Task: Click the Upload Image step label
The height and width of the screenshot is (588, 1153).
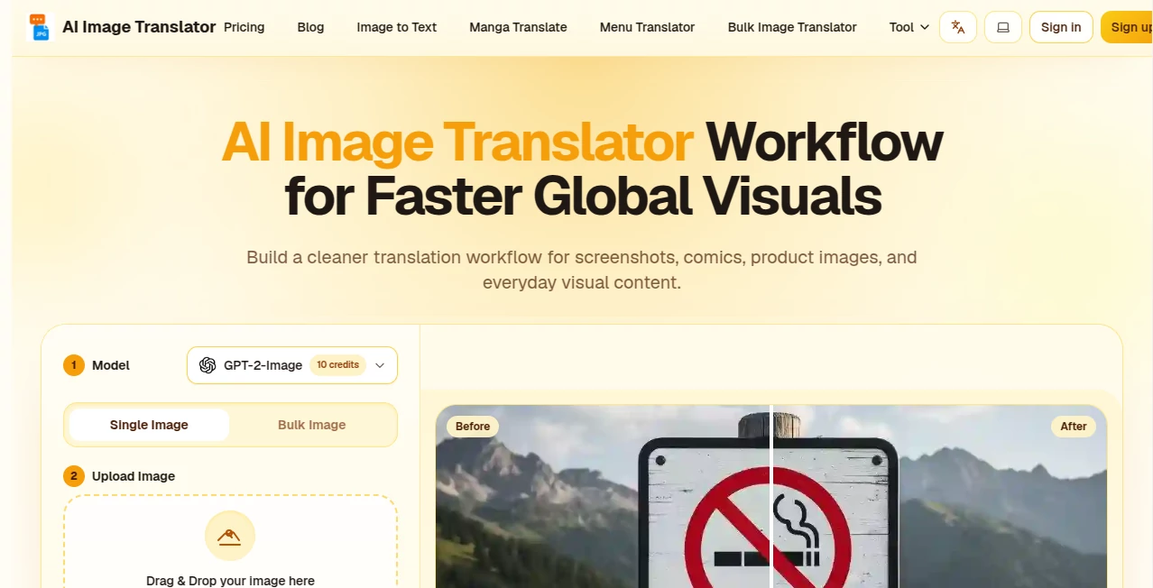Action: click(x=134, y=476)
